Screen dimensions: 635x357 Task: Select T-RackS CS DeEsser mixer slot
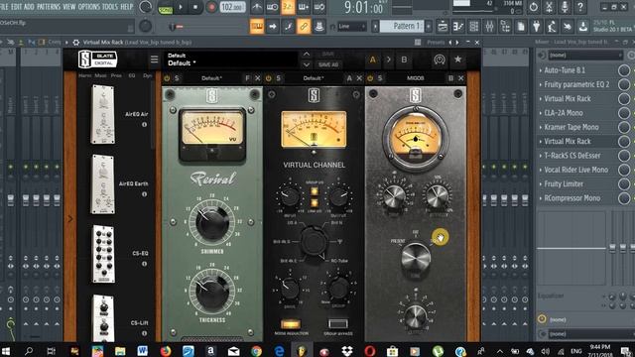click(571, 156)
